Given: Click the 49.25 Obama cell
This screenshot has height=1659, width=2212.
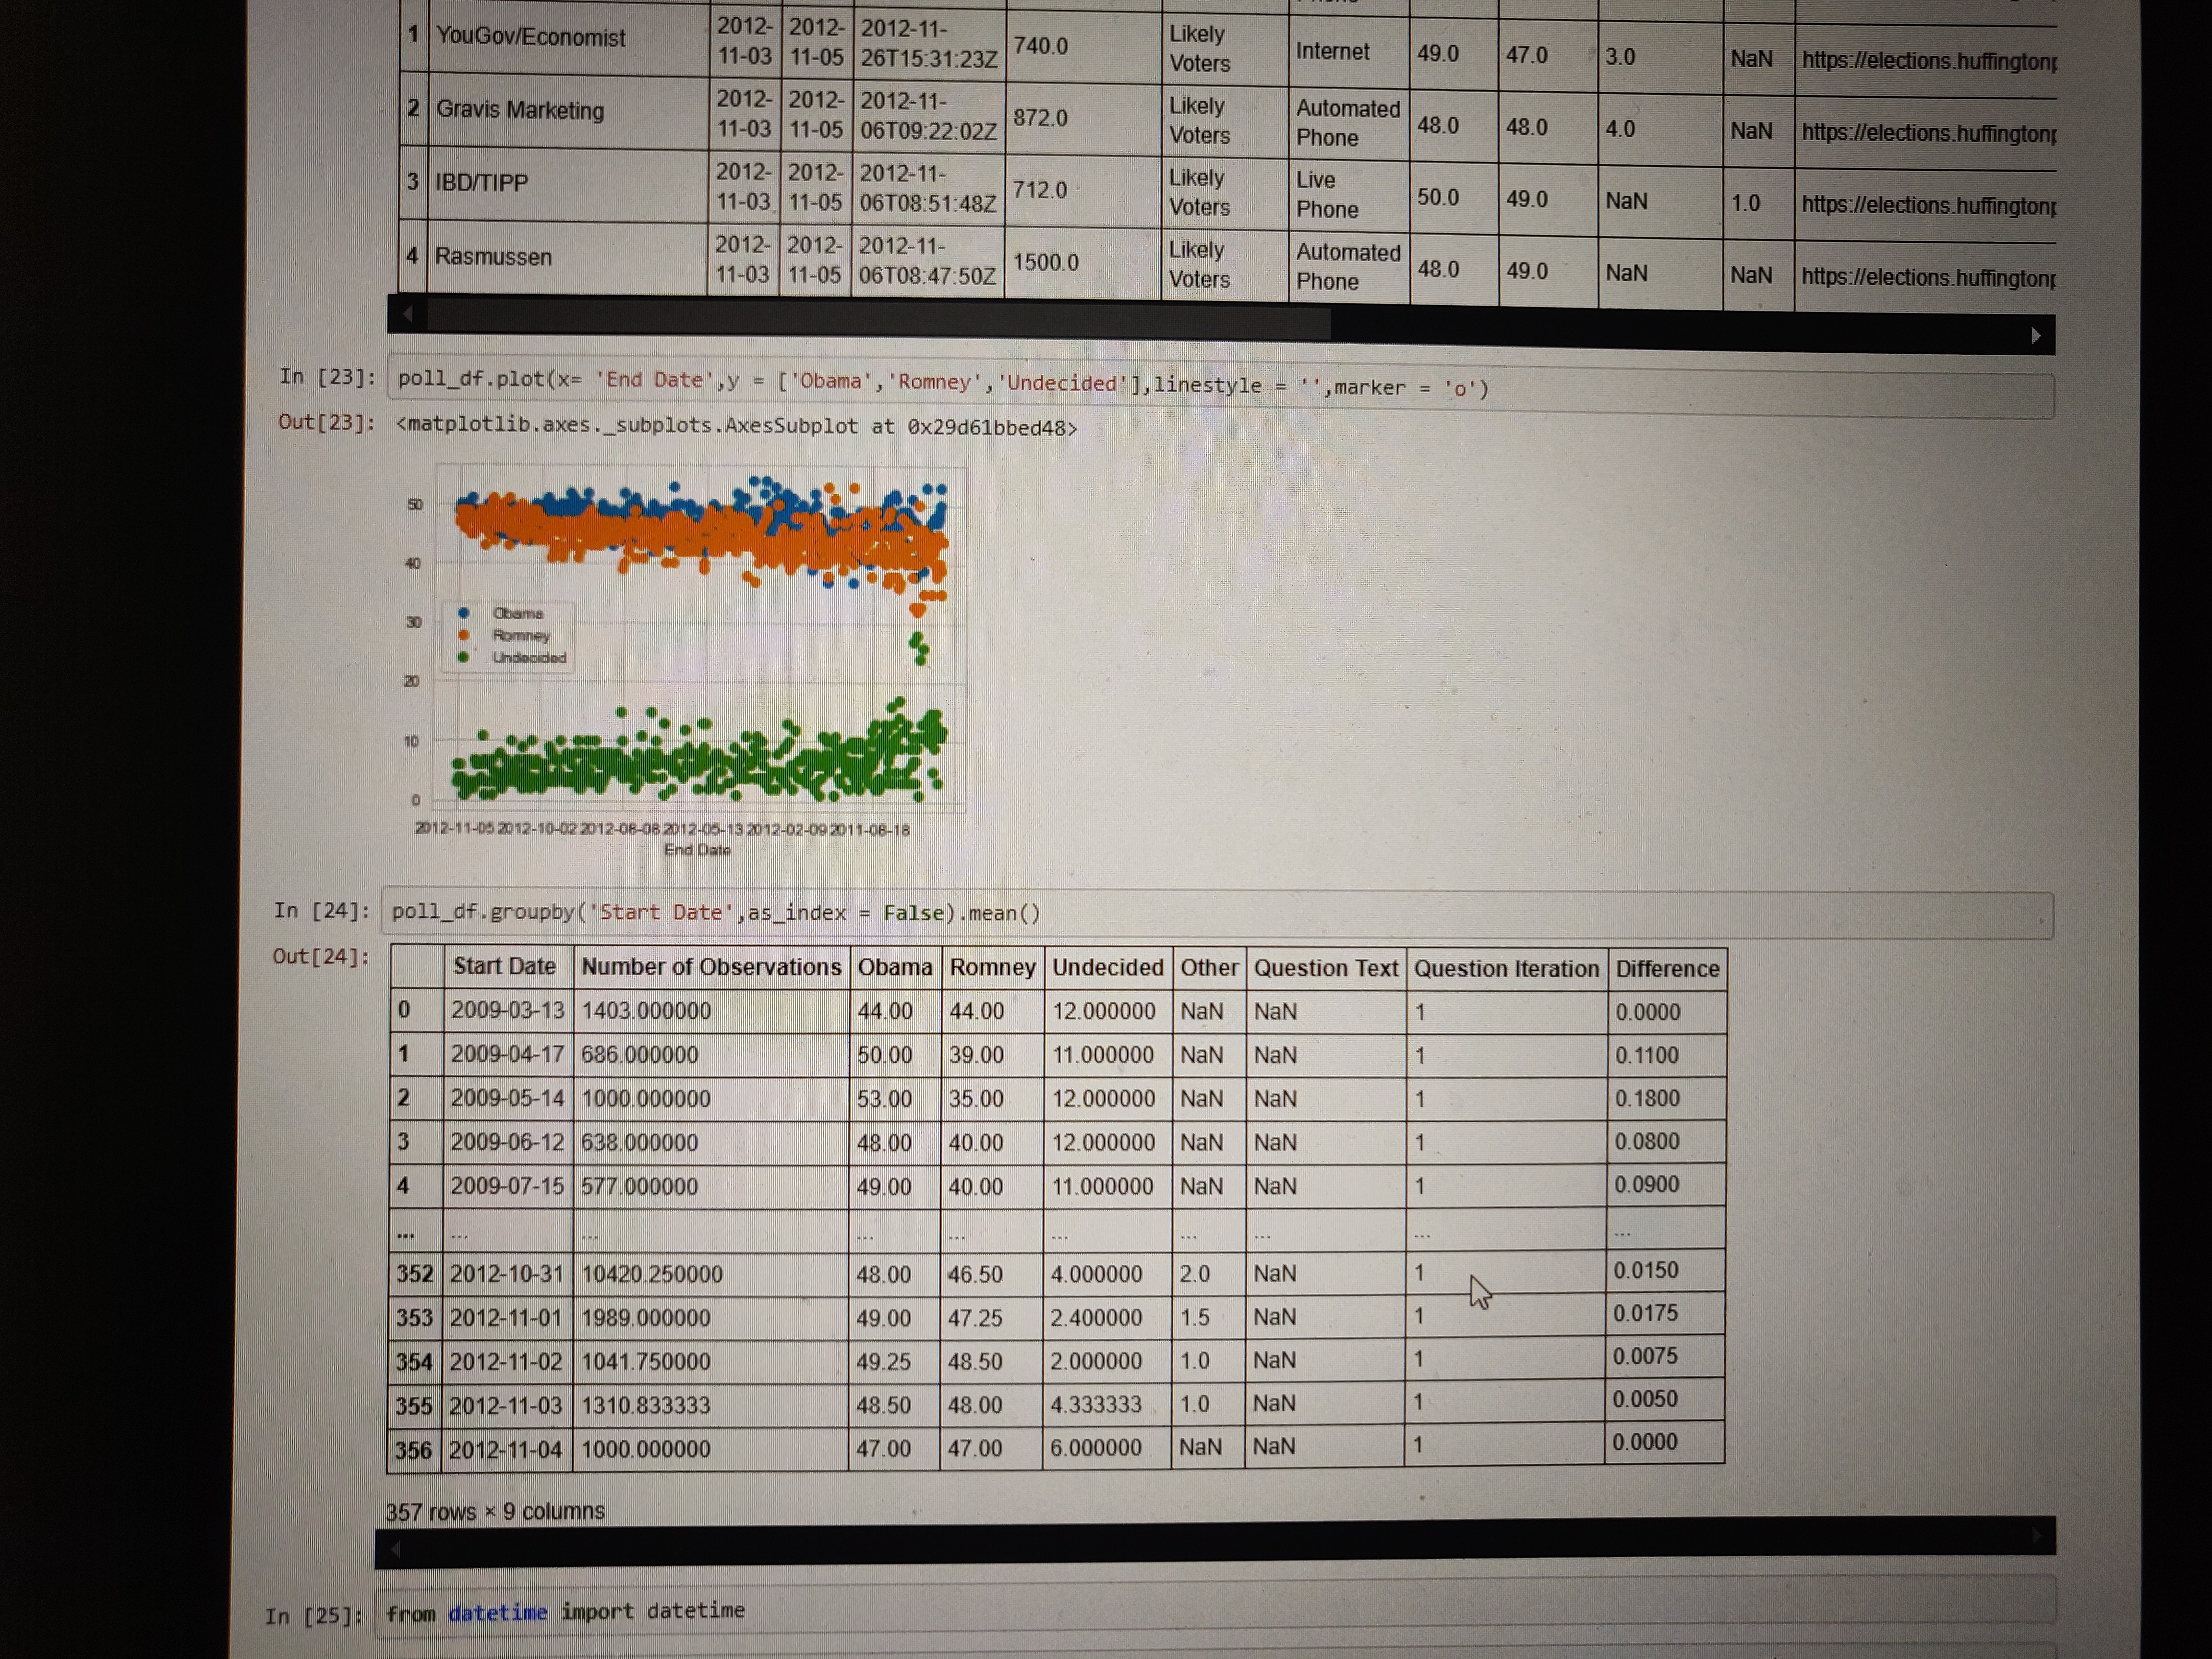Looking at the screenshot, I should [894, 1362].
